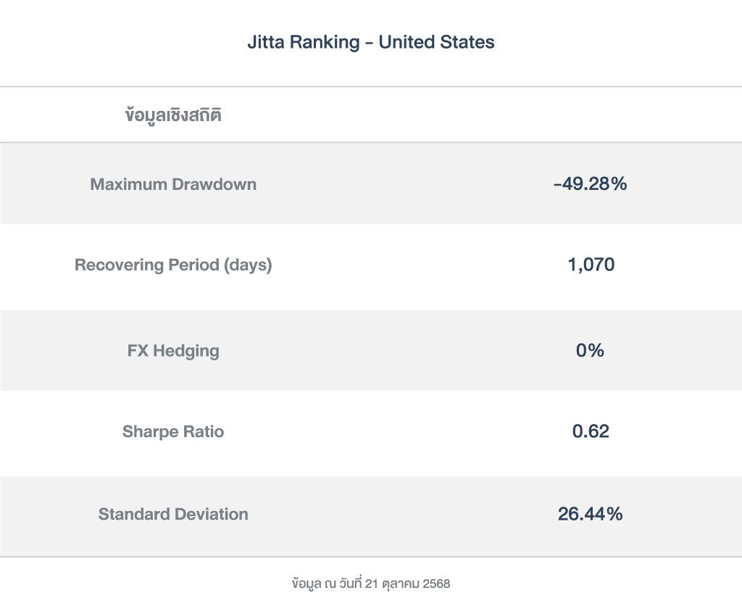Click the "Jitta Ranking" words in the title
Viewport: 742px width, 614px height.
point(303,42)
